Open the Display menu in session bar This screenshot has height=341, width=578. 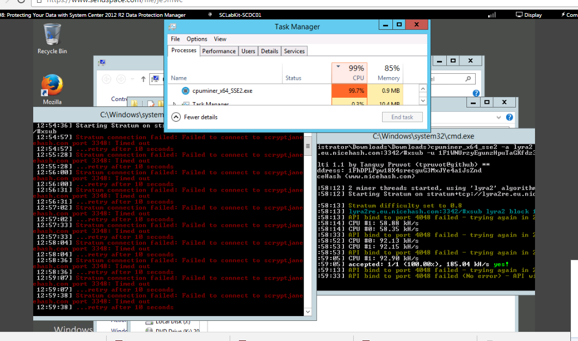point(528,15)
